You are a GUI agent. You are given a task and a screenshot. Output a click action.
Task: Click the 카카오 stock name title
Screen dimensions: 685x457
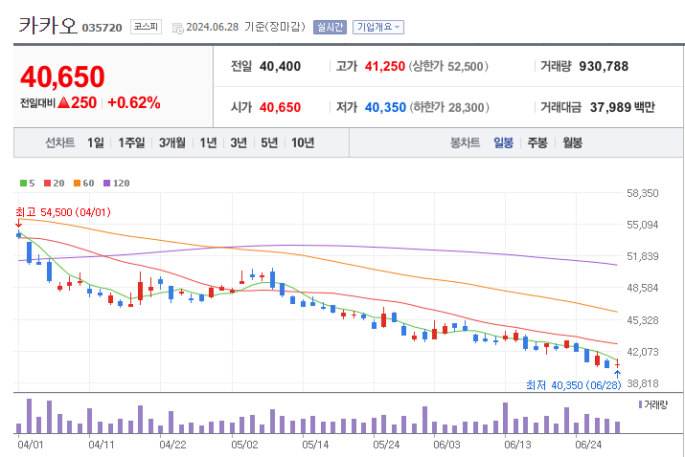[48, 25]
